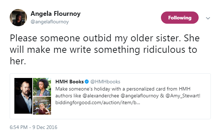
Task: Open the HMH Books account name
Action: pos(70,82)
